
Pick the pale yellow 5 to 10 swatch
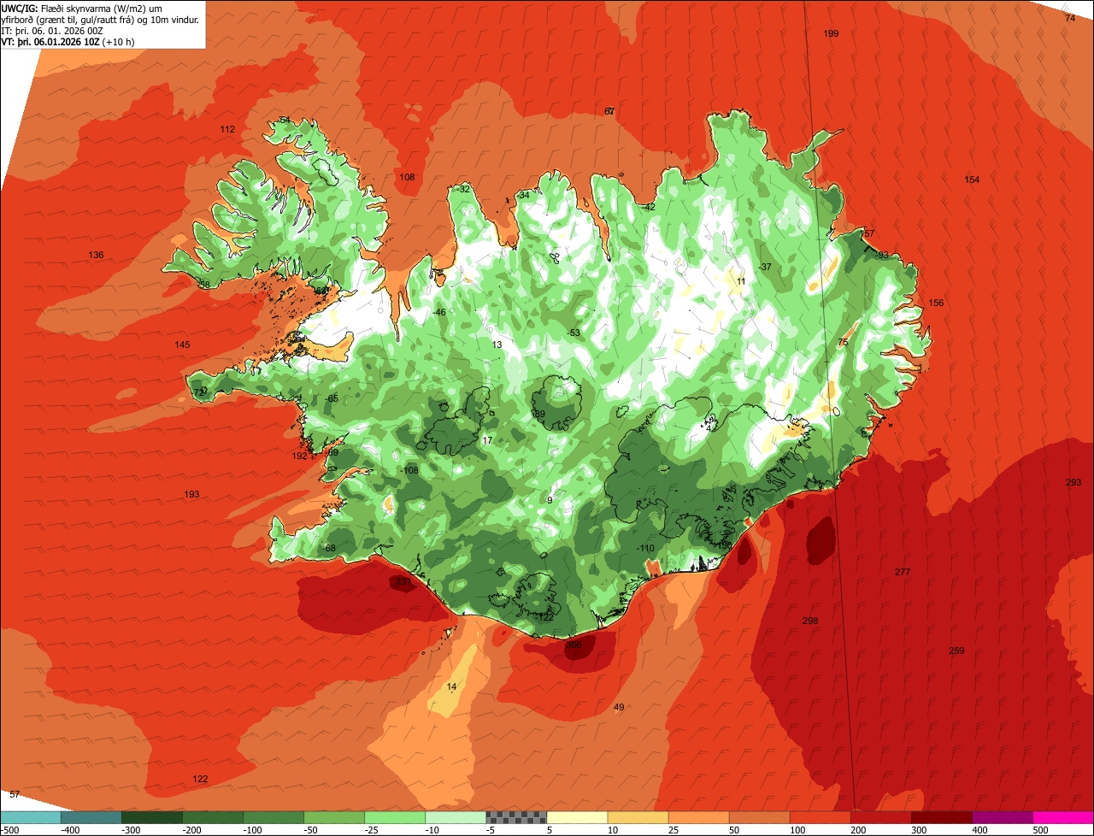tap(577, 817)
